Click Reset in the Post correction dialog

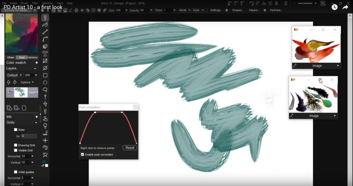tap(130, 148)
